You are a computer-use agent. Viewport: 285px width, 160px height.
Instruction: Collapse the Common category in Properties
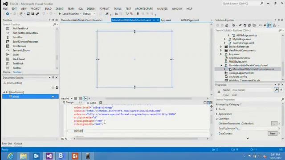pyautogui.click(x=217, y=119)
